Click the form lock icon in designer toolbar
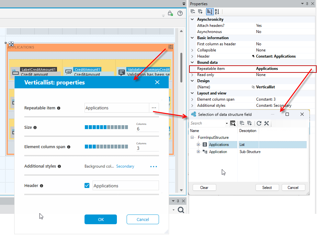317x242 pixels. pyautogui.click(x=170, y=13)
